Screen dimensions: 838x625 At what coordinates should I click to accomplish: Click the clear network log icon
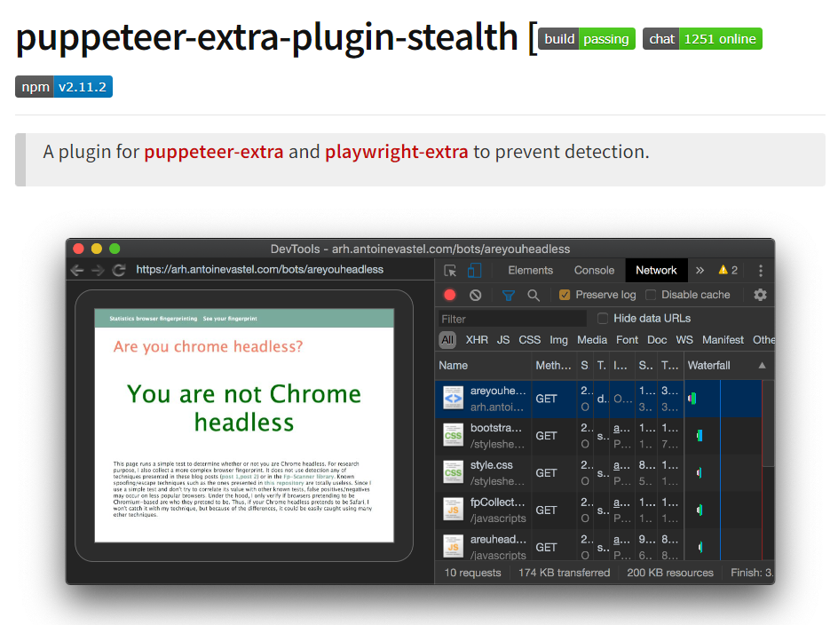pyautogui.click(x=476, y=295)
